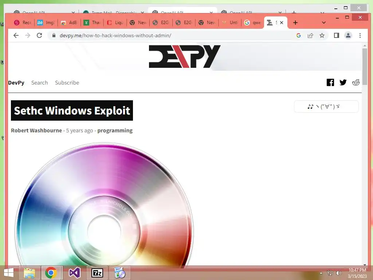The height and width of the screenshot is (280, 373).
Task: Switch to the second 'New' tab
Action: pos(207,23)
